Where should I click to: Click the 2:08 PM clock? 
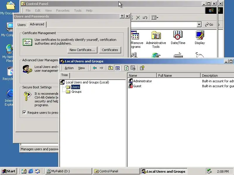click(x=223, y=171)
